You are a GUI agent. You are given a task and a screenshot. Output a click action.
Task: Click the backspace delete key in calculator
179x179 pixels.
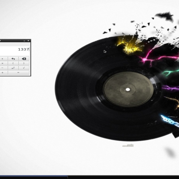24,59
